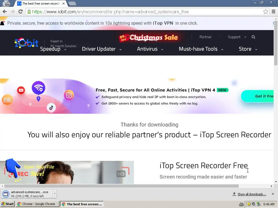Click the Instagram icon in VPN banner
This screenshot has width=278, height=208.
point(69,95)
